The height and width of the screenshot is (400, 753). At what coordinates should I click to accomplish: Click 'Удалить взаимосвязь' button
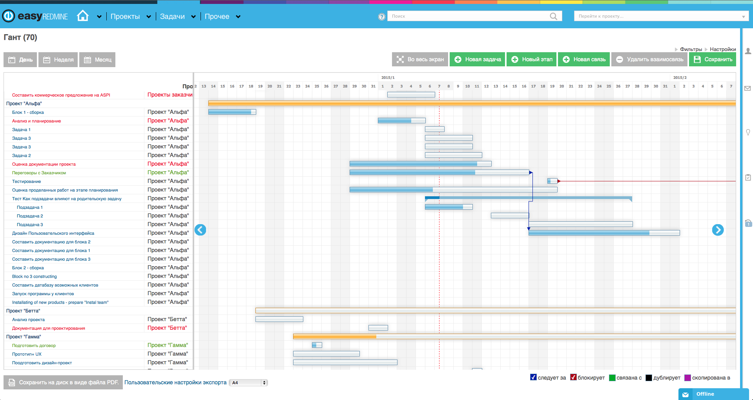[x=649, y=59]
